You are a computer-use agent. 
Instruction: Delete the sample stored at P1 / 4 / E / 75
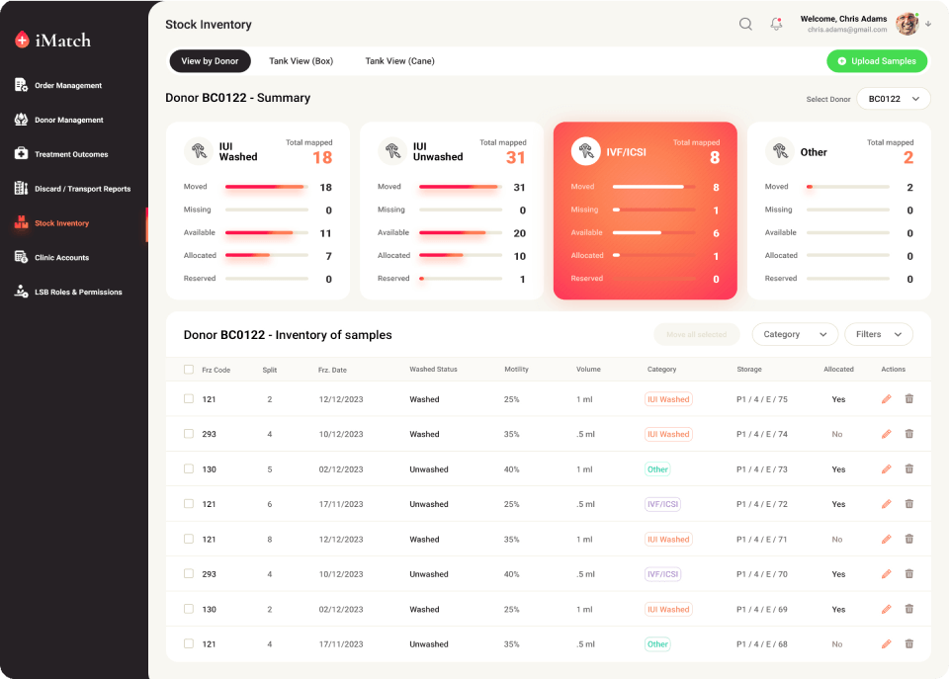909,399
